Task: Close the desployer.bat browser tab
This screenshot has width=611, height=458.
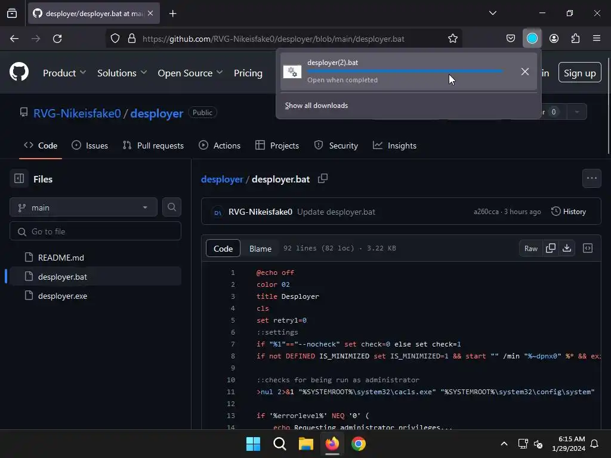Action: click(x=150, y=13)
